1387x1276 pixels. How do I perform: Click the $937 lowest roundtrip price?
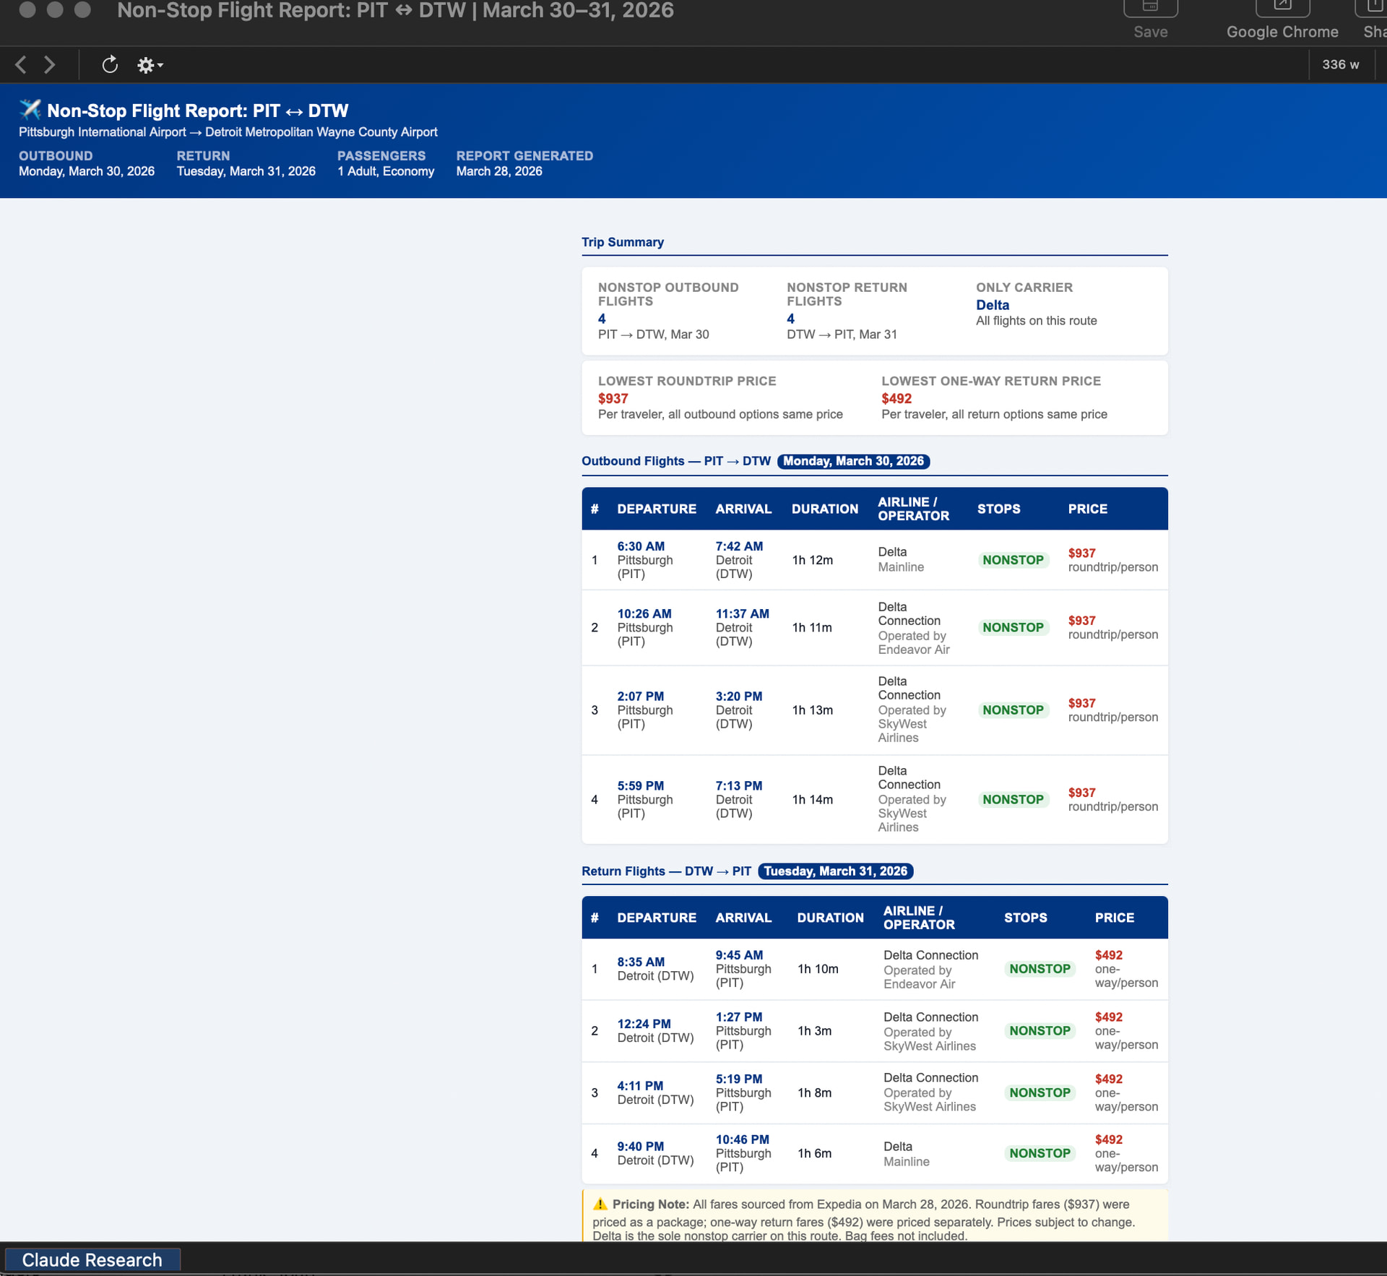[x=613, y=398]
